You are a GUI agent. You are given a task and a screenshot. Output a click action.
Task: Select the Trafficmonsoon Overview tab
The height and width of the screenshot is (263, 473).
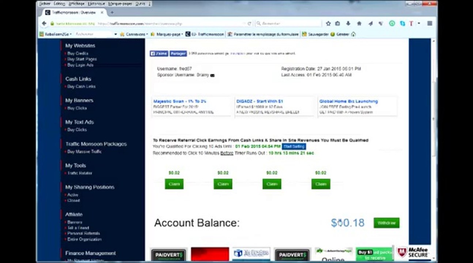click(73, 12)
